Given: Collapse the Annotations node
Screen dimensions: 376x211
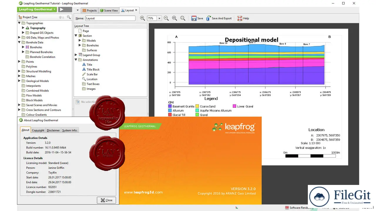Looking at the screenshot, I should click(76, 60).
